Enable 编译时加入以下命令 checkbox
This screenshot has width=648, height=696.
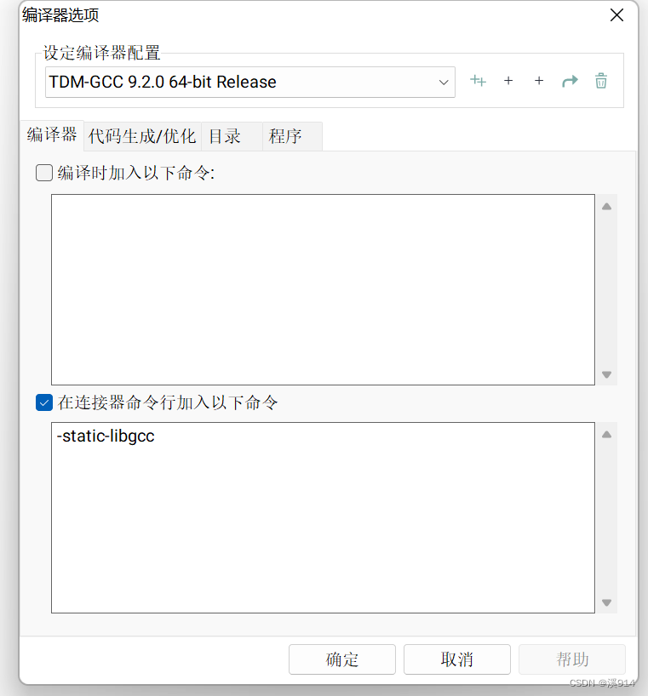(x=44, y=173)
